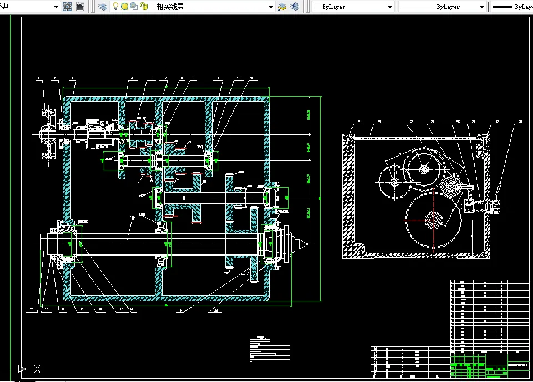This screenshot has width=533, height=382.
Task: Click the parts list table
Action: coord(489,315)
